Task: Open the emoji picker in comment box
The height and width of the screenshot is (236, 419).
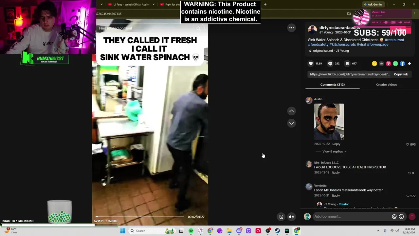Action: [401, 216]
